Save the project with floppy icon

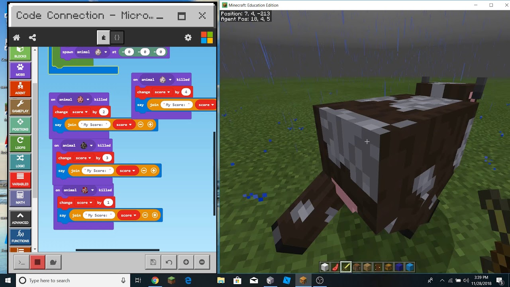click(x=153, y=262)
